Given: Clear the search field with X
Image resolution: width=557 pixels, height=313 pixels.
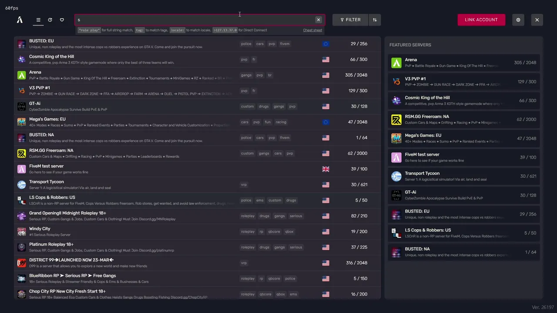Looking at the screenshot, I should tap(319, 20).
